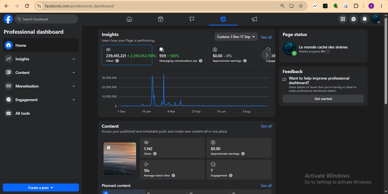The height and width of the screenshot is (194, 388).
Task: Expand the Monetisation sidebar section
Action: point(41,86)
